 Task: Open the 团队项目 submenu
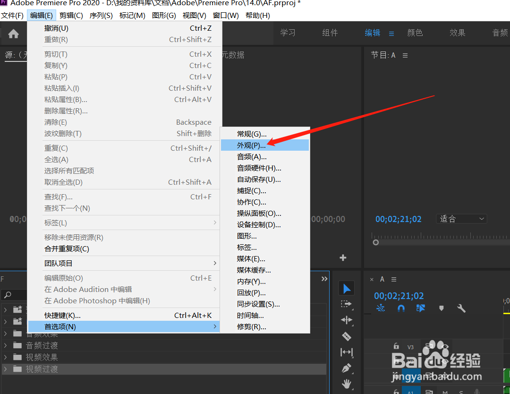pyautogui.click(x=124, y=263)
